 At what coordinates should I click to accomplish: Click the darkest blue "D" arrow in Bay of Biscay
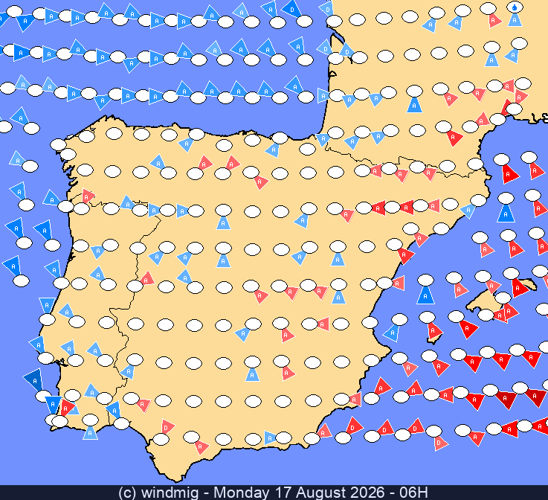click(x=291, y=10)
